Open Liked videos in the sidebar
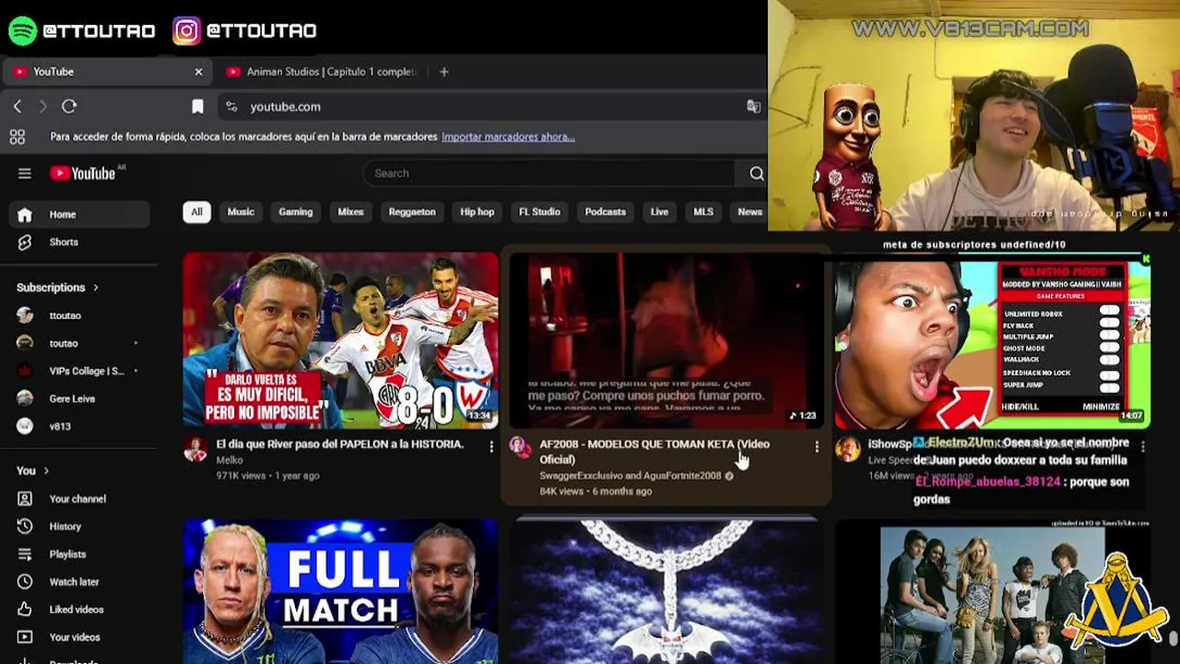The height and width of the screenshot is (664, 1180). (x=79, y=610)
